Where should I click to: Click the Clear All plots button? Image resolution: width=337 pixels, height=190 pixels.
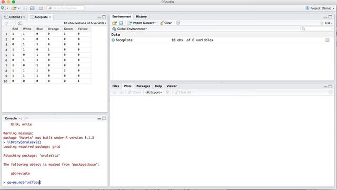pyautogui.click(x=183, y=92)
